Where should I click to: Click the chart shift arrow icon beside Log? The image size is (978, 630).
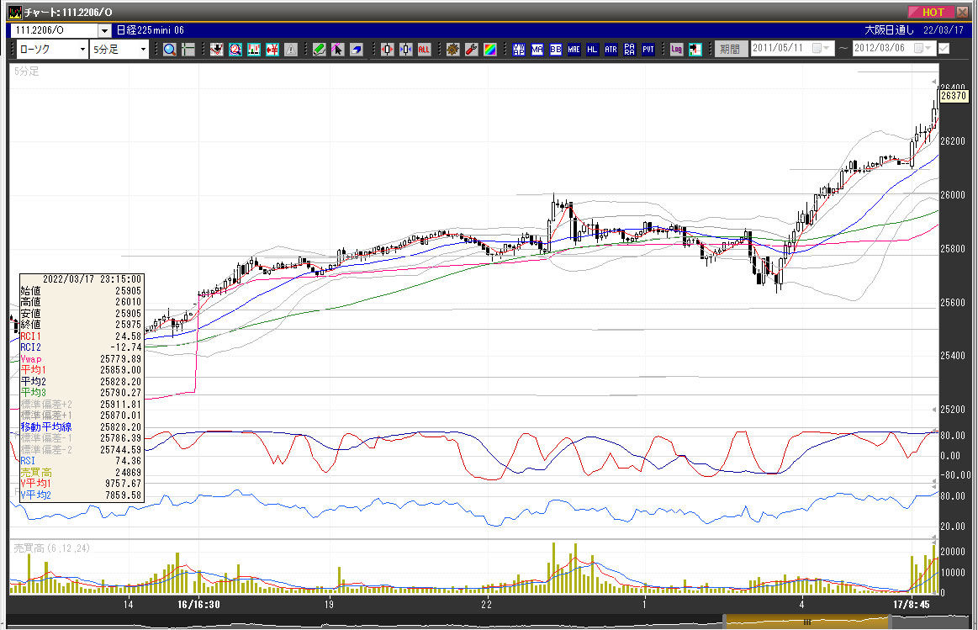click(695, 50)
